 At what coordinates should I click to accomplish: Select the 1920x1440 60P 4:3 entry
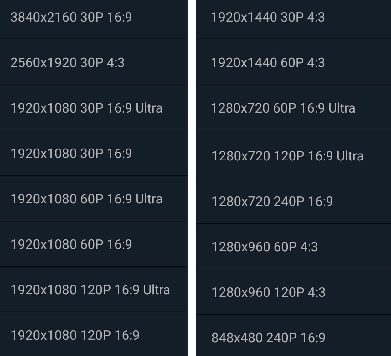coord(268,63)
